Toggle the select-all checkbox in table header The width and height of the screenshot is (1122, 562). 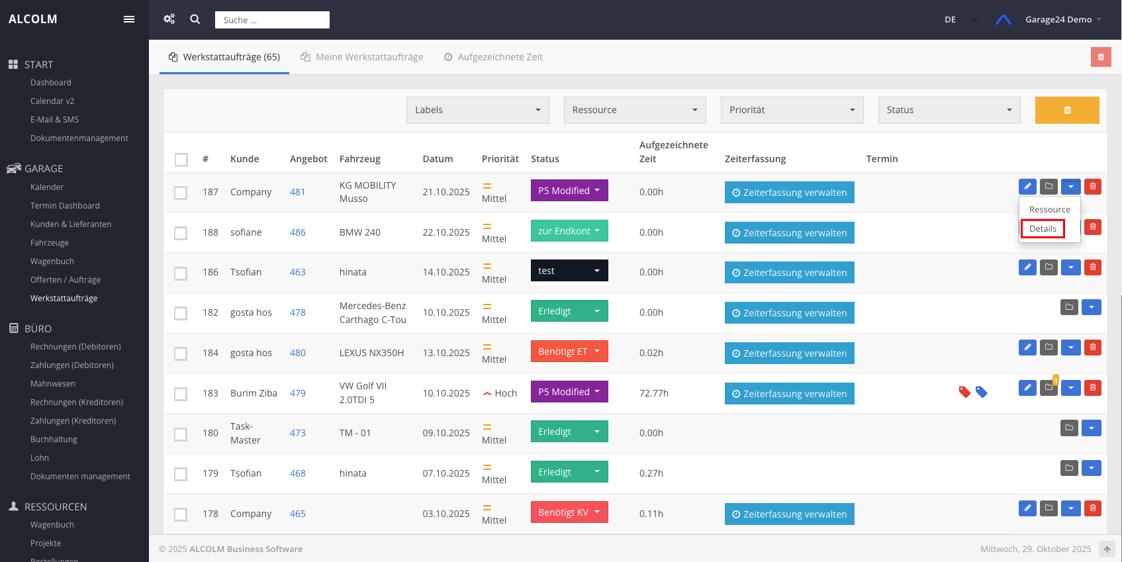coord(181,160)
